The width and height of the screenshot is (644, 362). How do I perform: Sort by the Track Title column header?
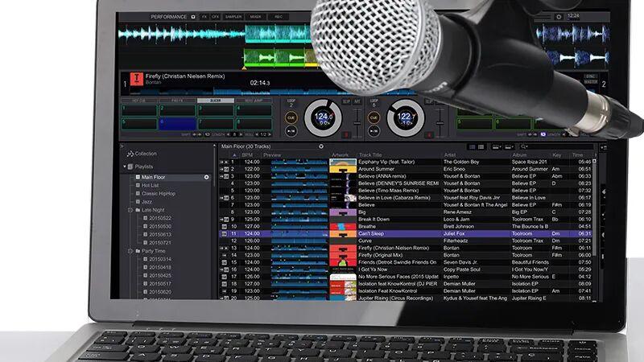[x=370, y=155]
